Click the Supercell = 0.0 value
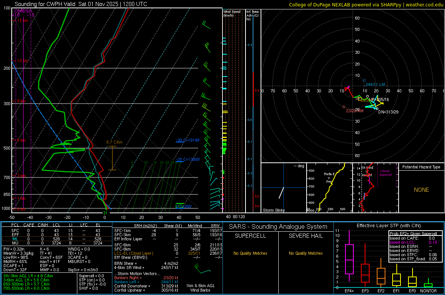This screenshot has height=295, width=445. [x=91, y=276]
